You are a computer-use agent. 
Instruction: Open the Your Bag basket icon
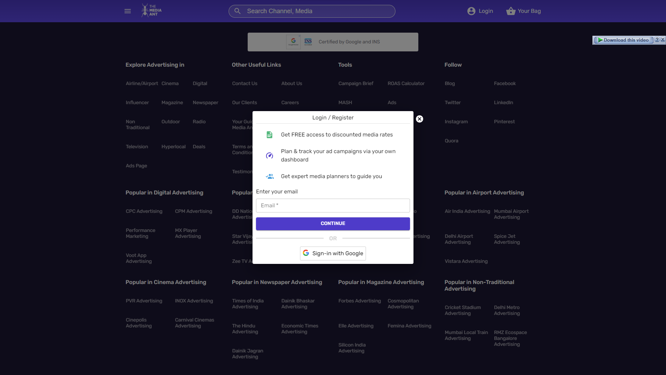[x=511, y=11]
